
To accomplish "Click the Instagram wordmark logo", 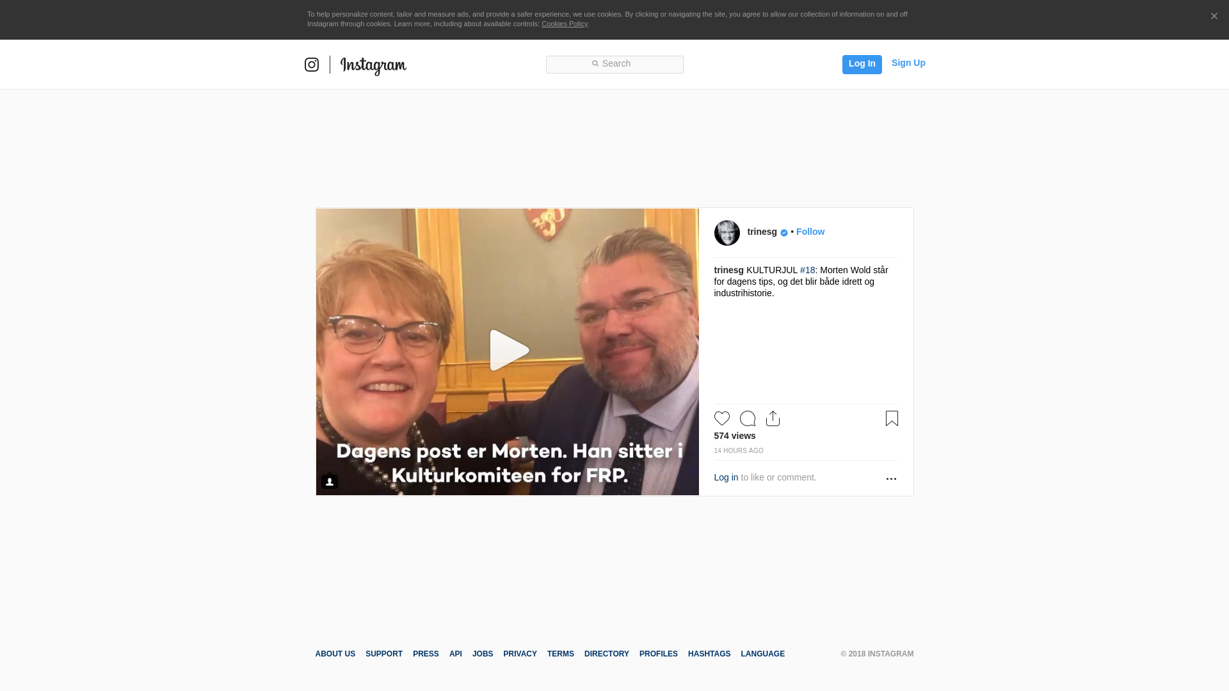I will 373,65.
